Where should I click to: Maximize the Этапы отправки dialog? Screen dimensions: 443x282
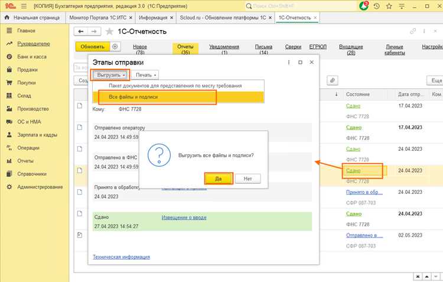300,62
